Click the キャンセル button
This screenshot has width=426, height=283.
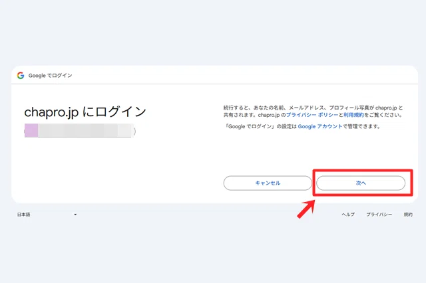click(268, 183)
